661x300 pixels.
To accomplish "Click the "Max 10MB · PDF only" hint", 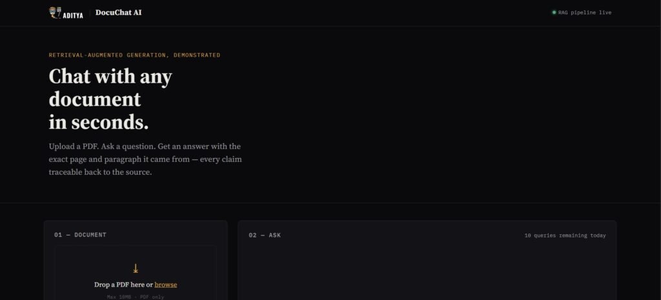I will tap(136, 297).
